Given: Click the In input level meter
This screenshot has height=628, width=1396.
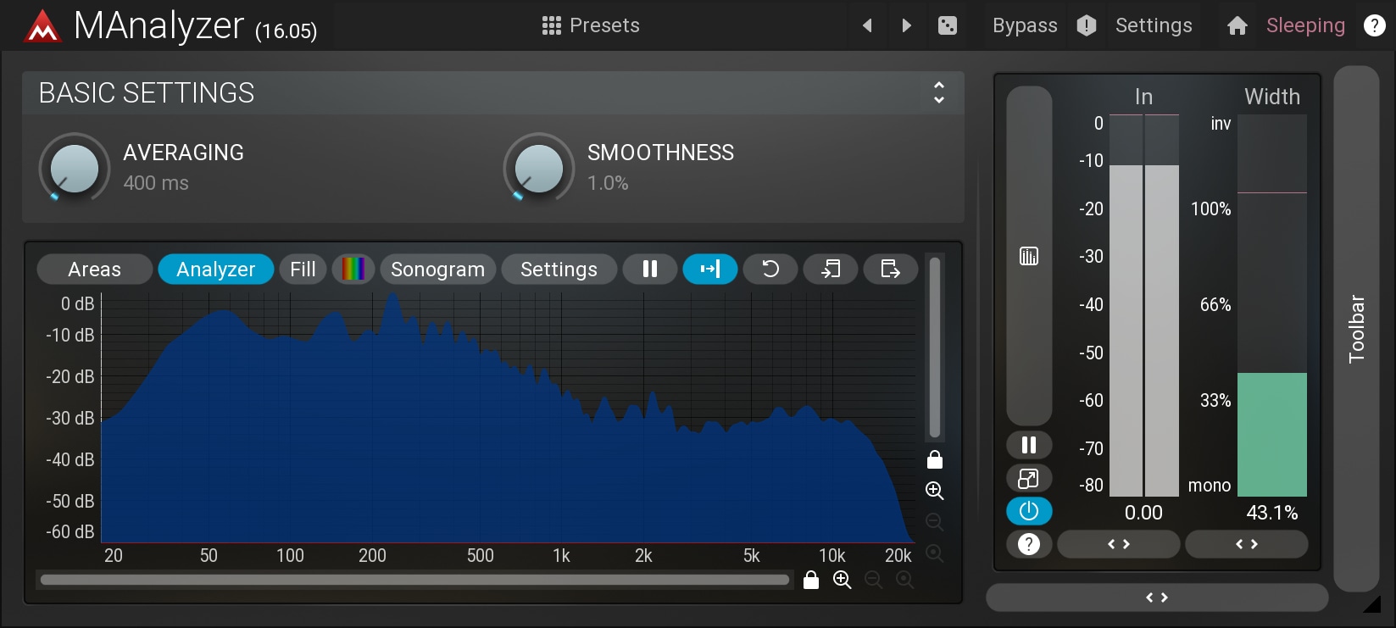Looking at the screenshot, I should pos(1144,305).
